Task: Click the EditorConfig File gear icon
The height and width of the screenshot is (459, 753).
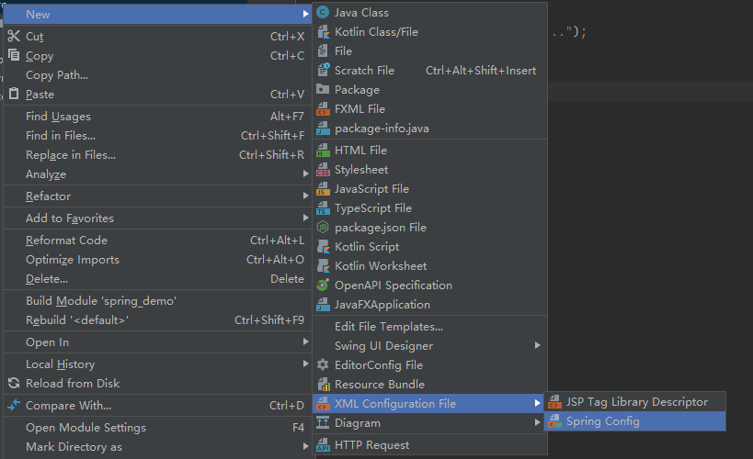Action: click(323, 365)
